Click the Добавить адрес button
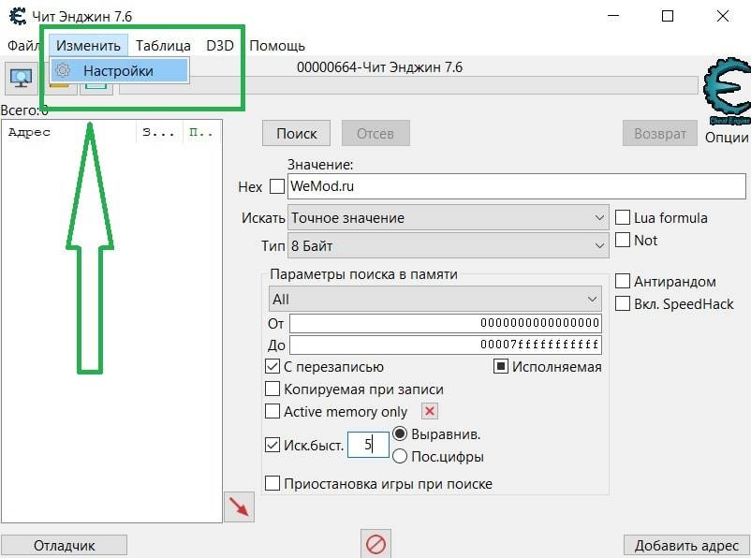Viewport: 751px width, 558px height. 685,546
